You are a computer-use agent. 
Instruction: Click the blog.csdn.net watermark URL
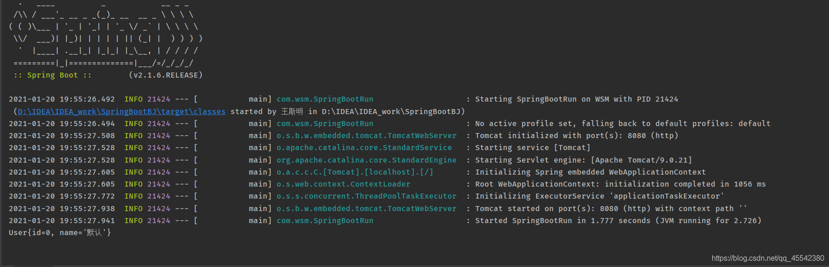coord(768,258)
